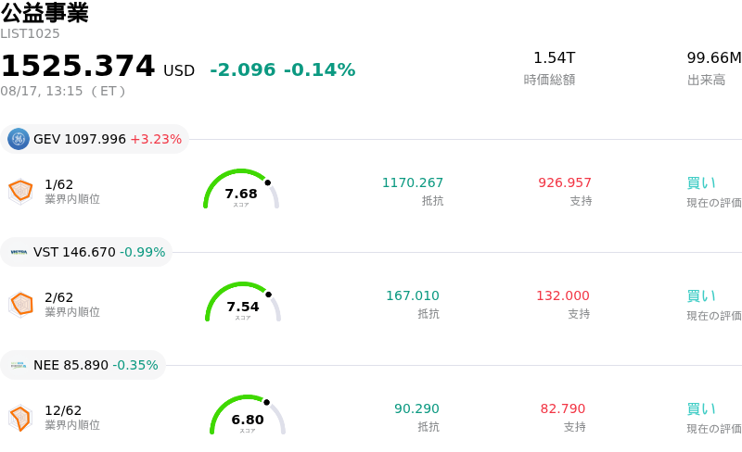Click the 1/62 industry rank
Screen dimensions: 742x452
click(59, 184)
